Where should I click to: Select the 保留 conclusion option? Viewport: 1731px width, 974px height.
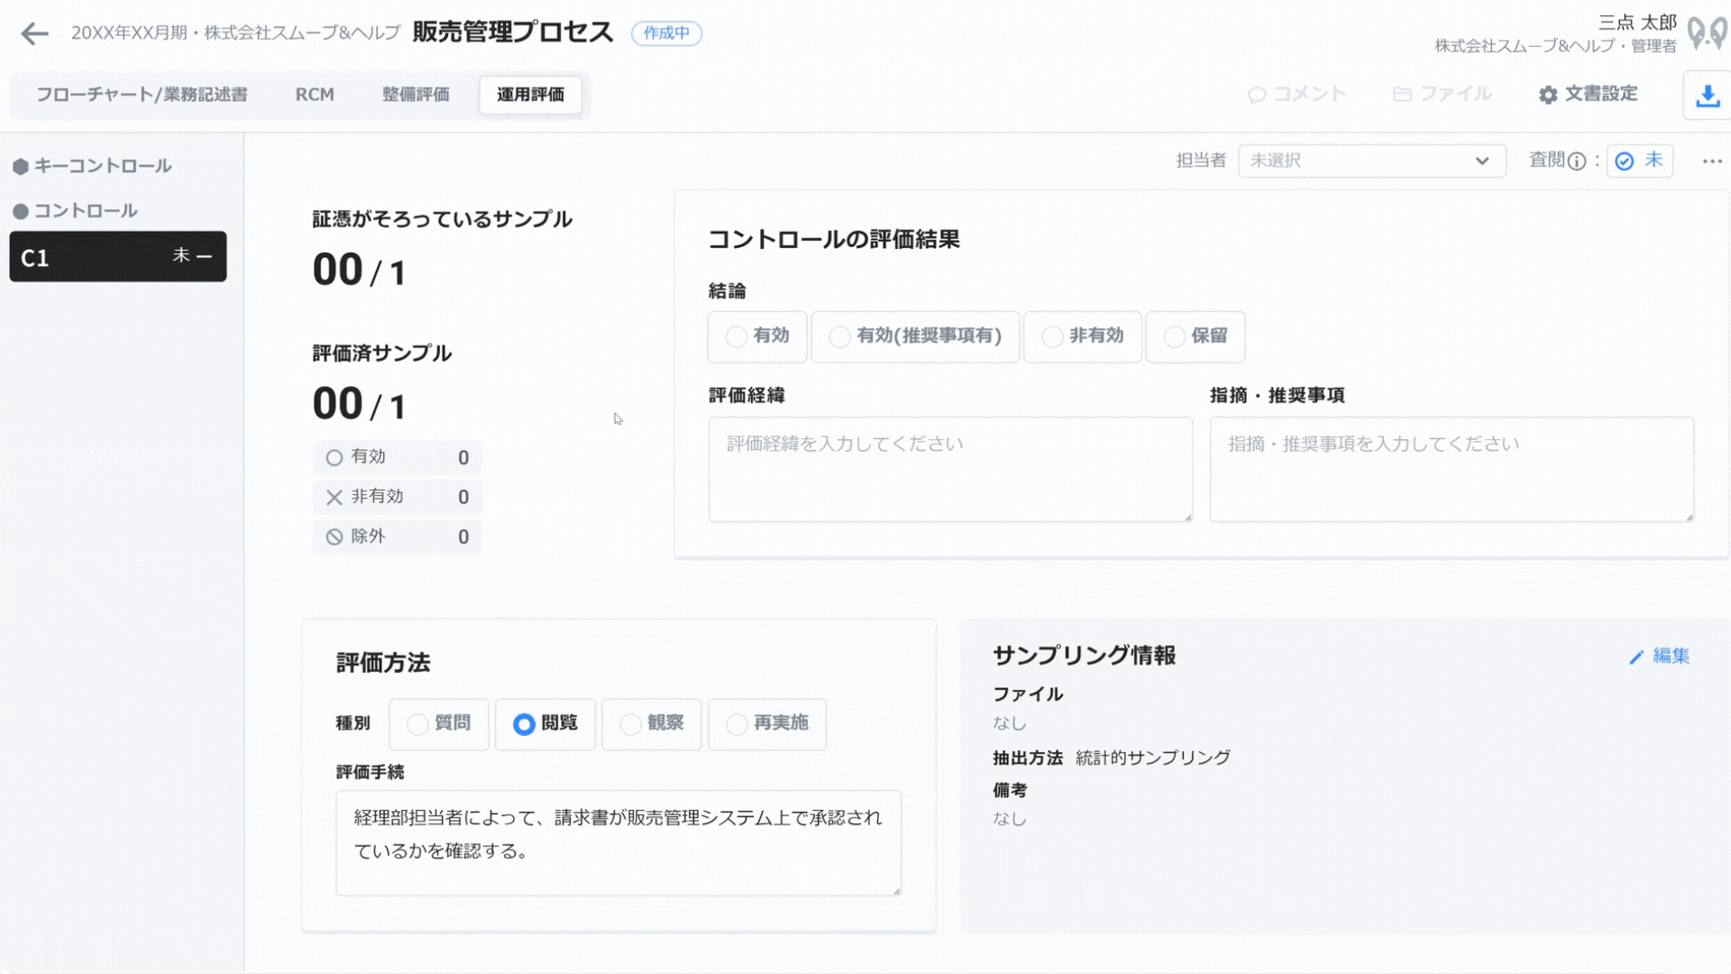click(1174, 336)
